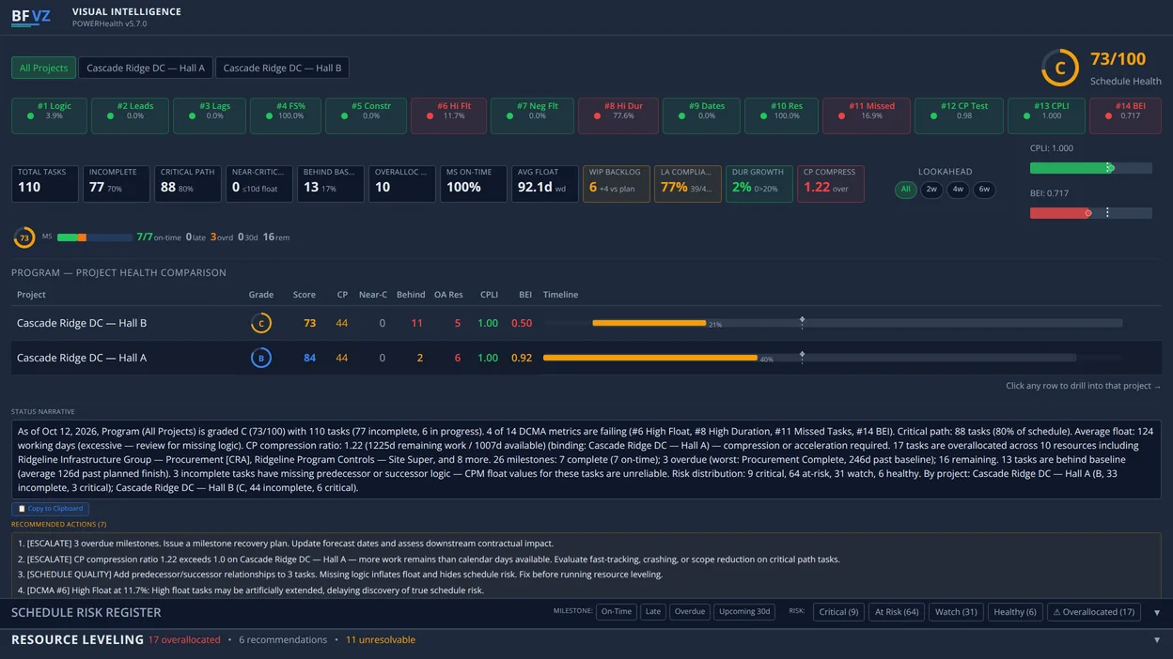Toggle the Upcoming 30d milestone filter
The image size is (1173, 659).
[x=744, y=612]
